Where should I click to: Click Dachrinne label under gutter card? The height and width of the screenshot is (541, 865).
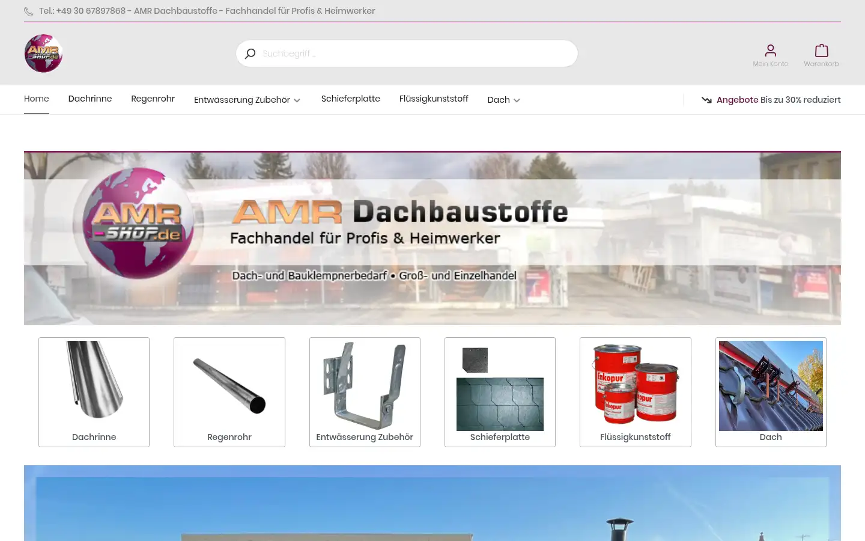(94, 437)
